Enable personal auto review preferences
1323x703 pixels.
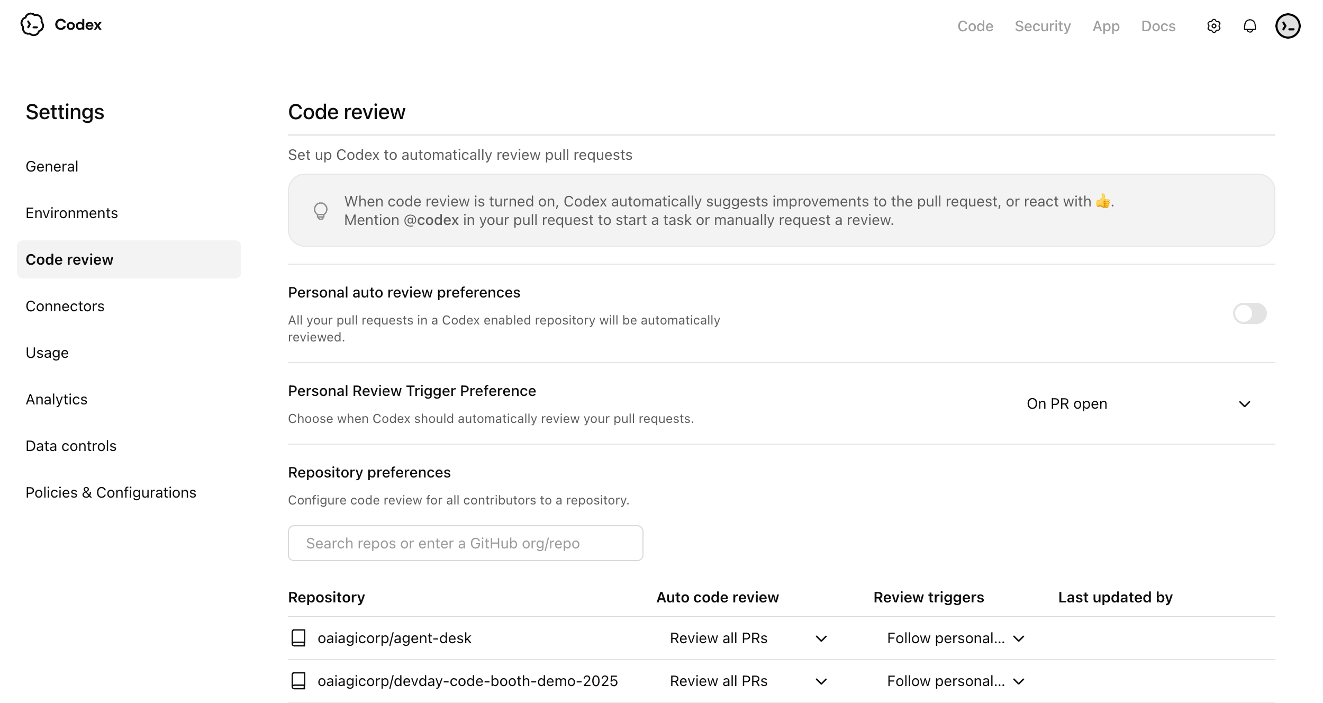(1250, 313)
